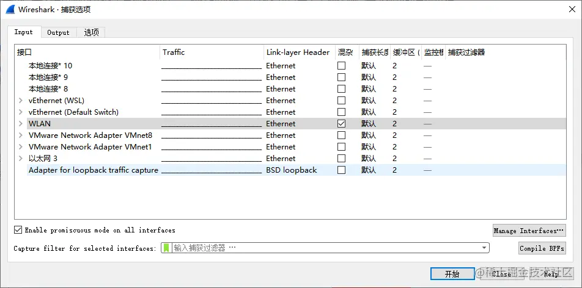This screenshot has height=288, width=582.
Task: Toggle promiscuous checkbox for 本地连接* 9
Action: [342, 77]
